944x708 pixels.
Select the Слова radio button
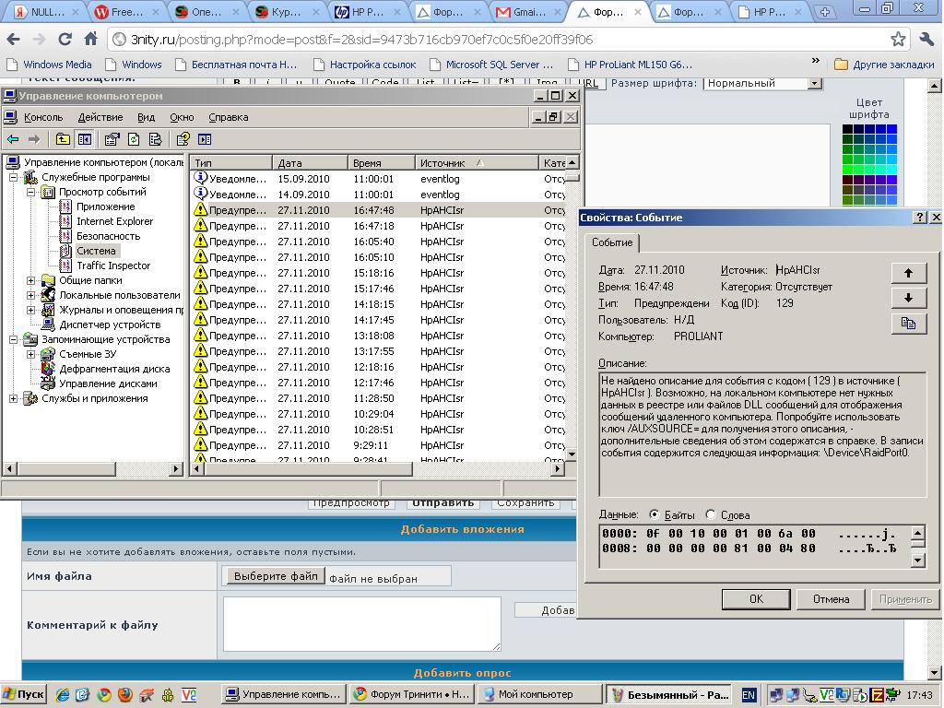pyautogui.click(x=711, y=515)
